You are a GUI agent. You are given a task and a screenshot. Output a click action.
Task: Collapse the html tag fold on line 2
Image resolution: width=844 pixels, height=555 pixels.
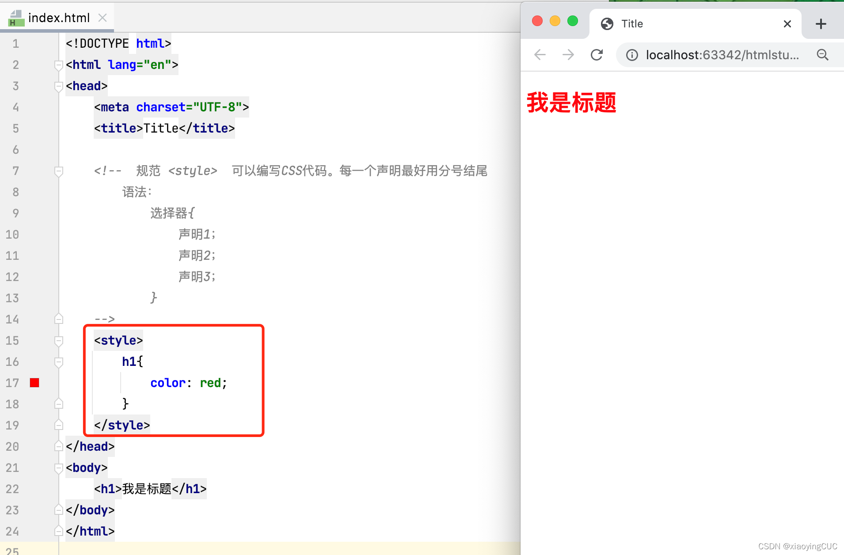58,65
